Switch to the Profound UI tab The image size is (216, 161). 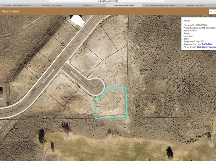click(x=88, y=6)
